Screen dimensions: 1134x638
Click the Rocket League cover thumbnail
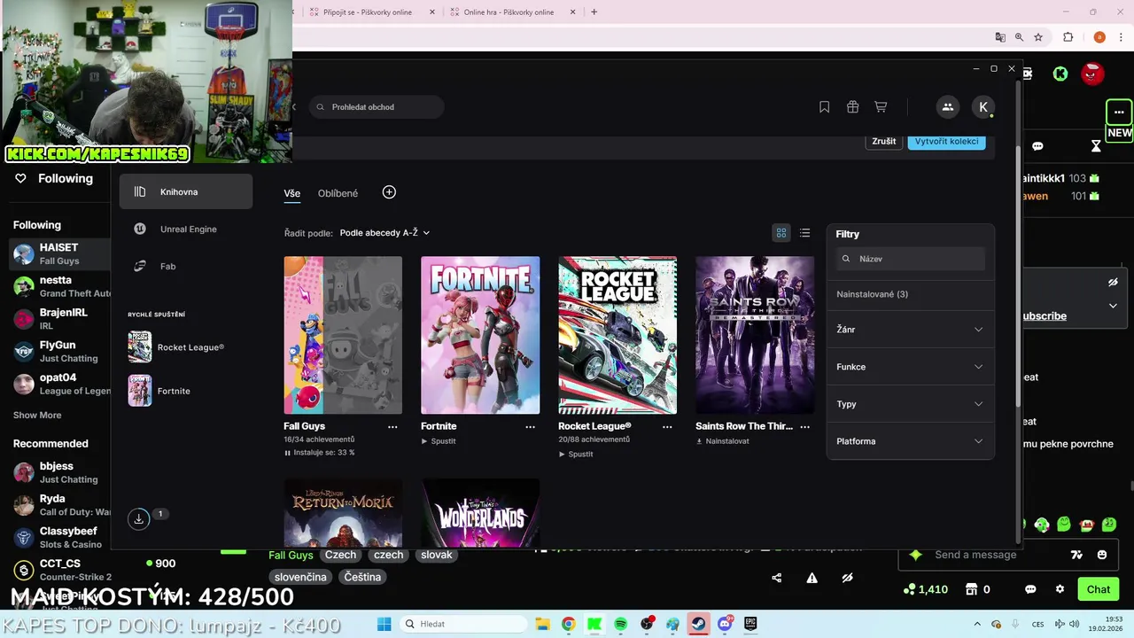tap(617, 335)
